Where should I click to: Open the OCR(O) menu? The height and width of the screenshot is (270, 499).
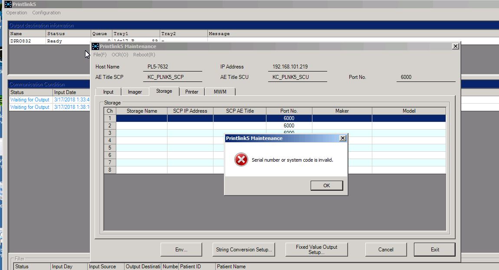(x=120, y=55)
